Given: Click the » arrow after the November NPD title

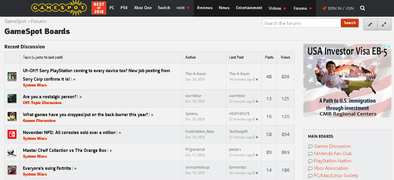Looking at the screenshot, I should point(120,133).
